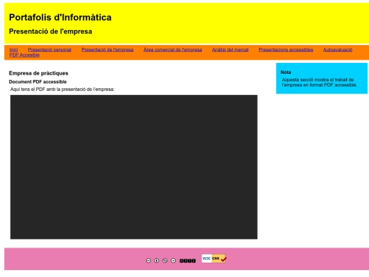
Task: Click the 'Aquesta secció mostra' note text
Action: click(319, 83)
